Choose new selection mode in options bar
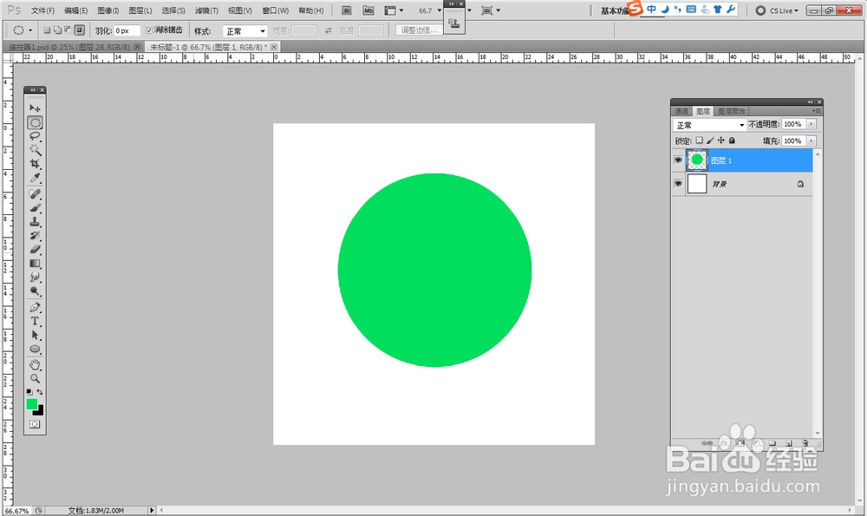The image size is (867, 516). pyautogui.click(x=47, y=30)
